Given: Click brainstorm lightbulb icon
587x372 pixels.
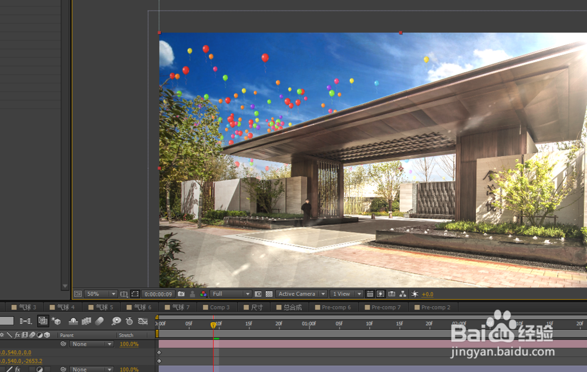Looking at the screenshot, I should (116, 321).
